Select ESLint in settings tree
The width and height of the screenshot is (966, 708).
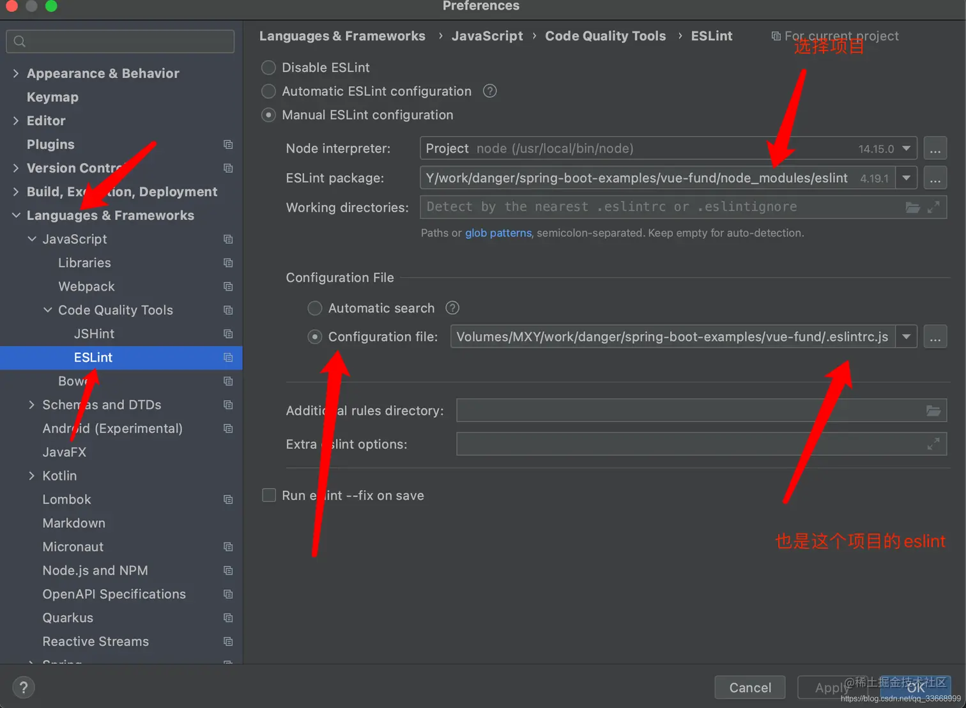click(93, 357)
